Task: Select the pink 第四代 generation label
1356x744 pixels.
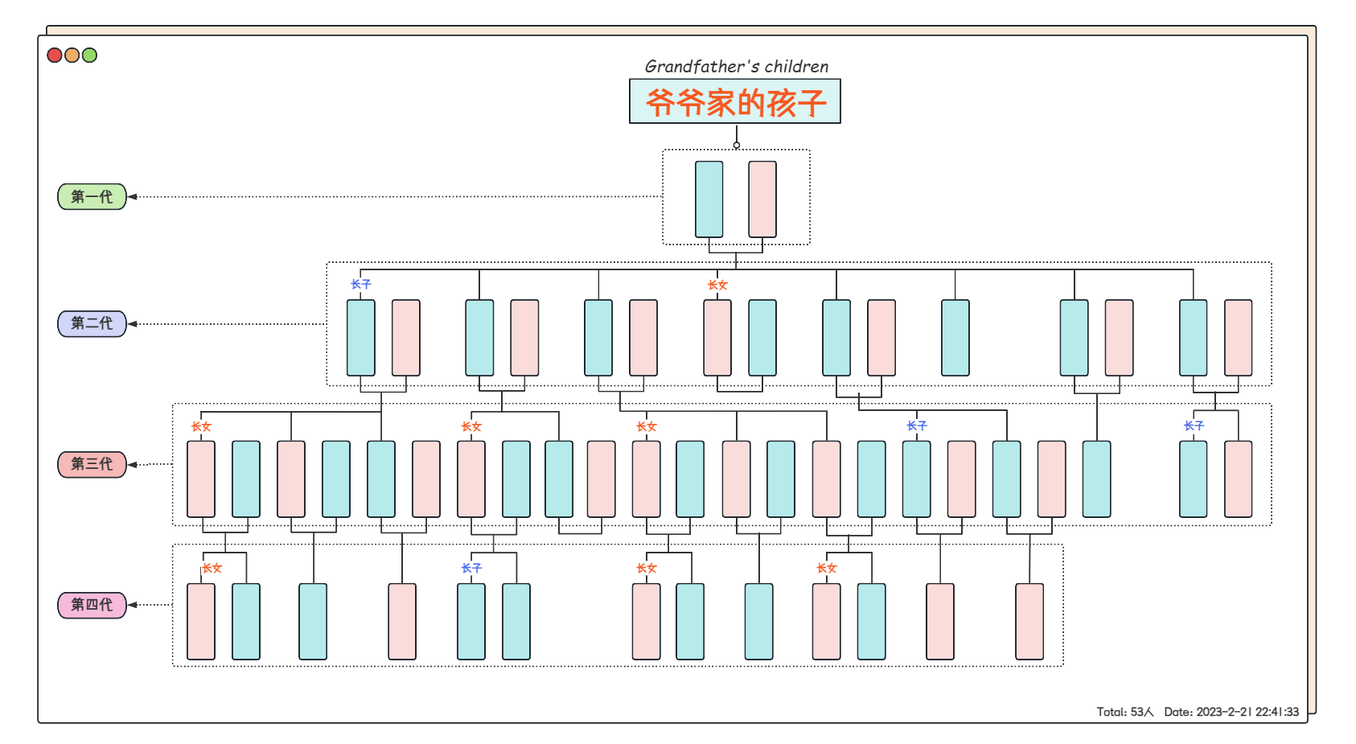Action: [92, 605]
